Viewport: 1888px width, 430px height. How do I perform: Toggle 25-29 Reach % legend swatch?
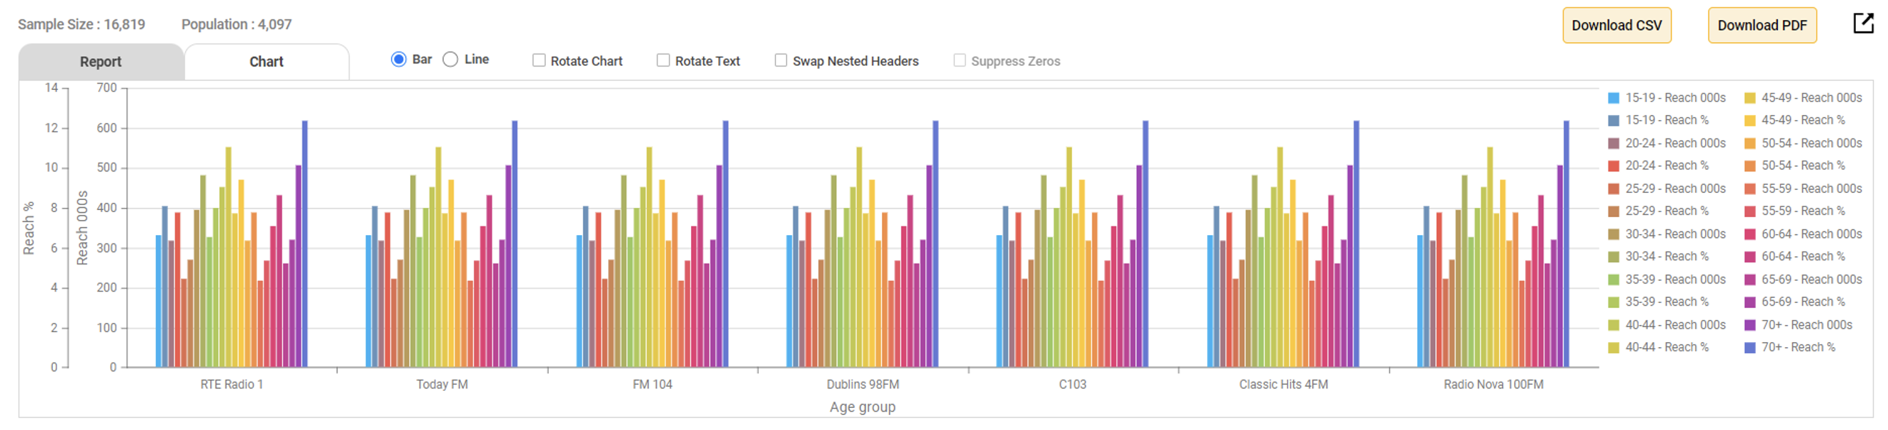(1613, 211)
